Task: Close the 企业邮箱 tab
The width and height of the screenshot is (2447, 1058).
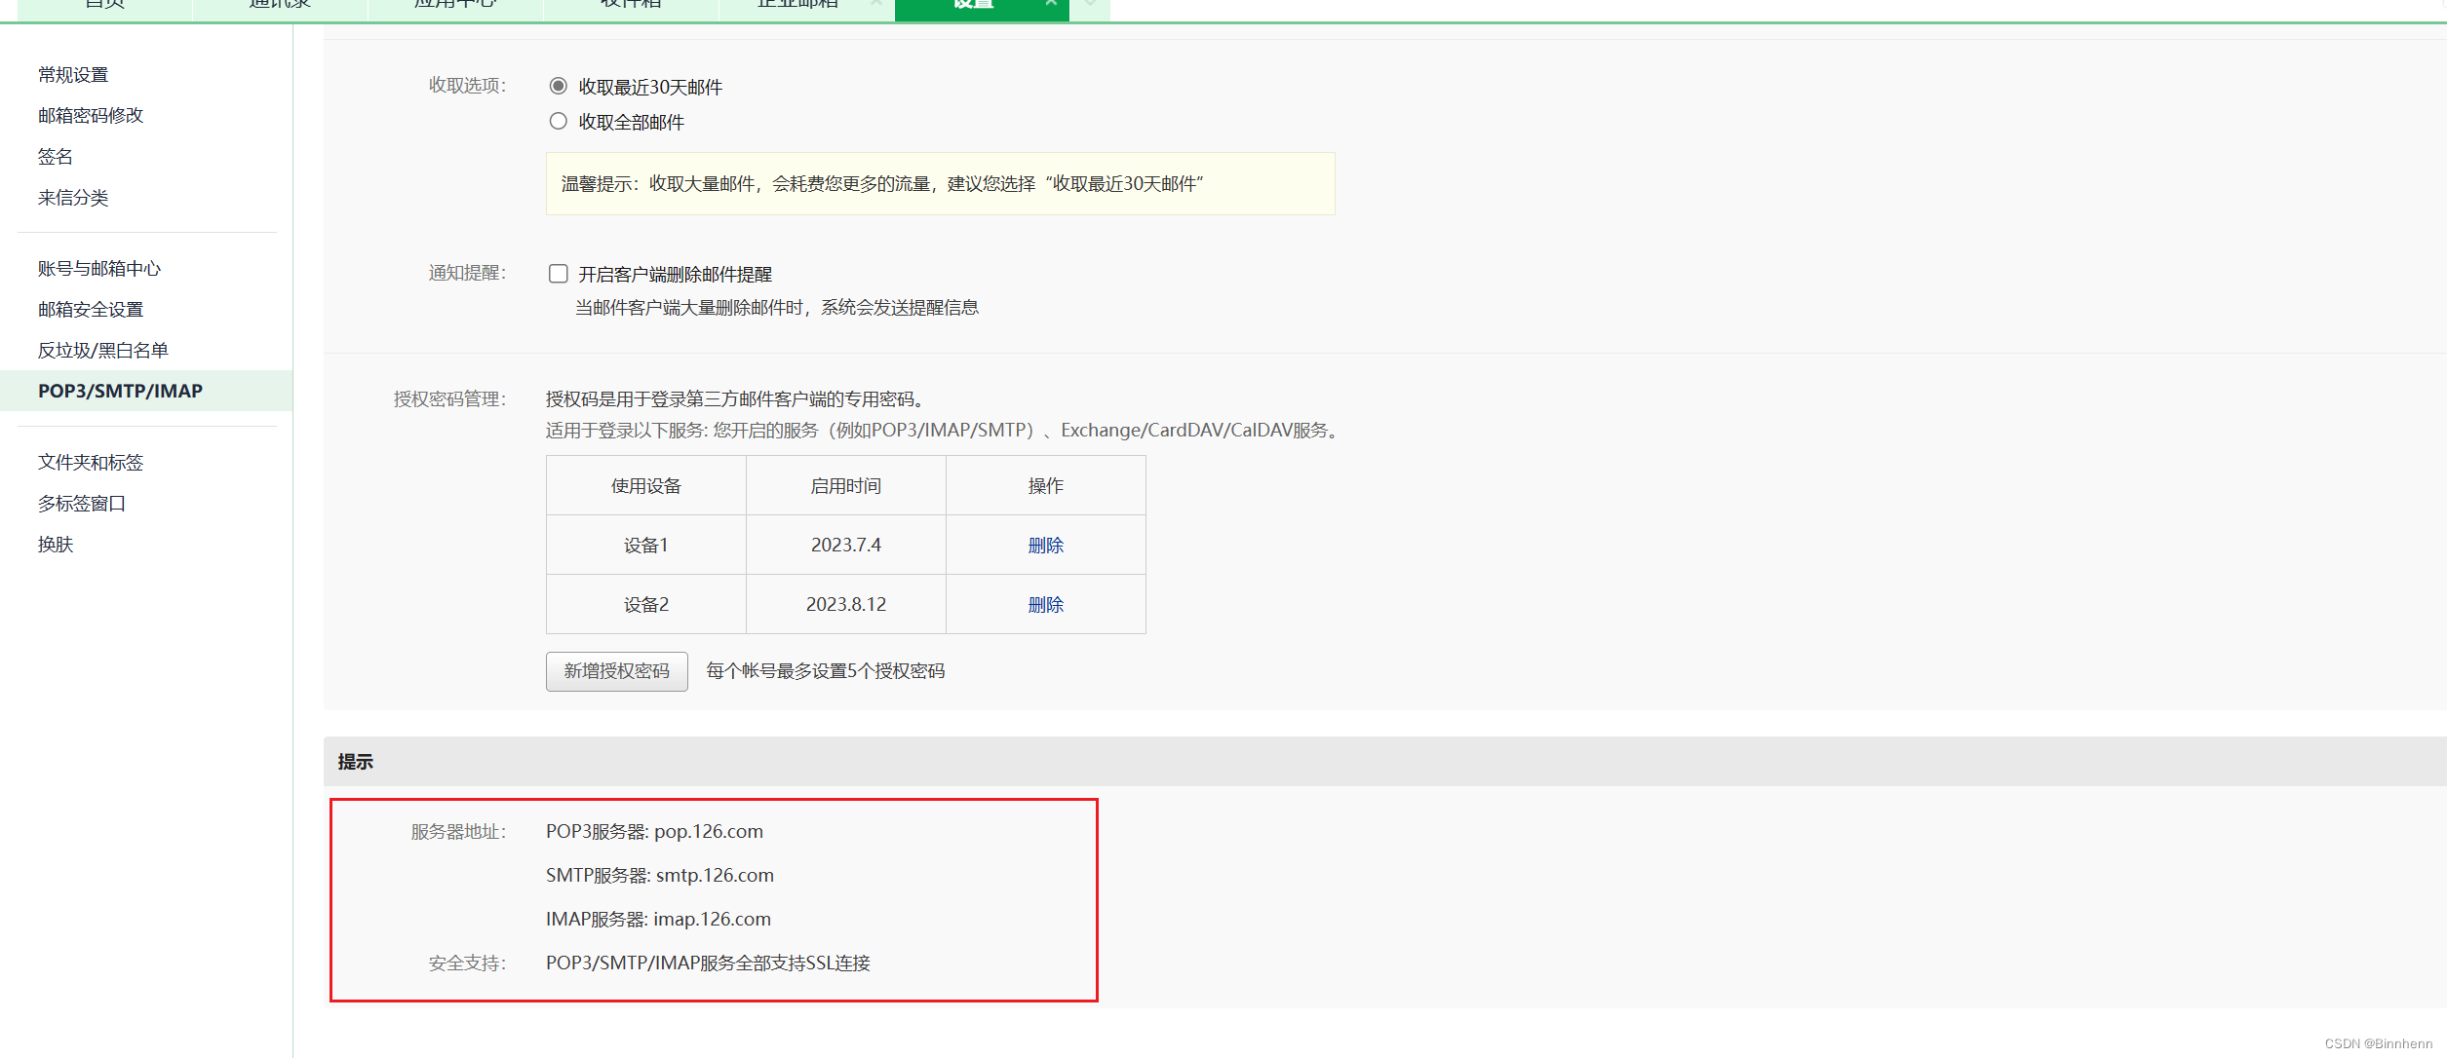Action: (875, 4)
